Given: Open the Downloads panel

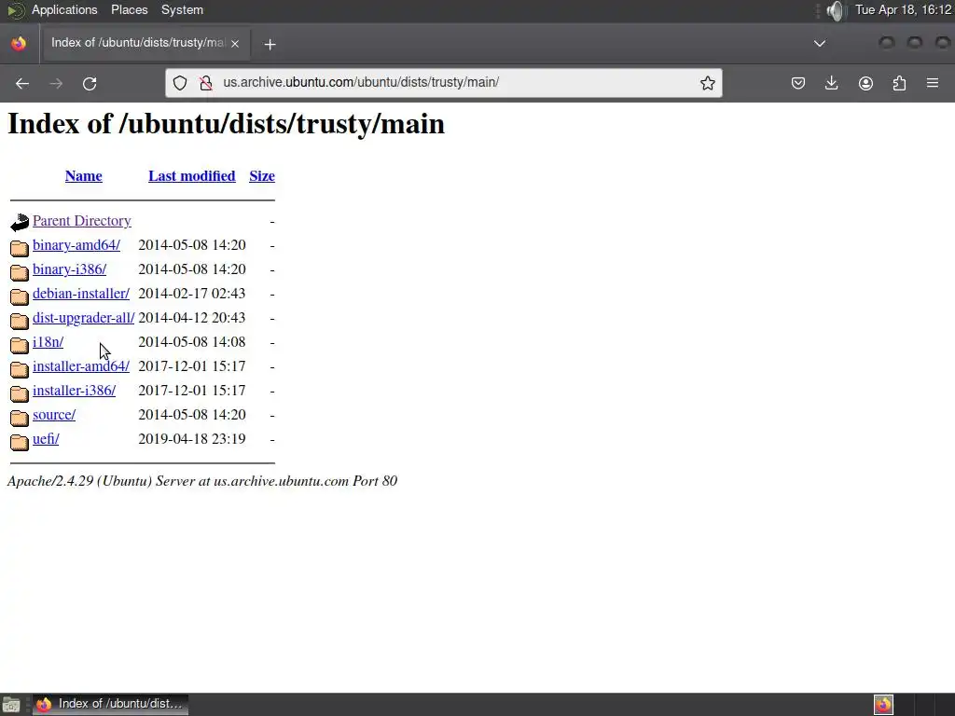Looking at the screenshot, I should tap(831, 83).
